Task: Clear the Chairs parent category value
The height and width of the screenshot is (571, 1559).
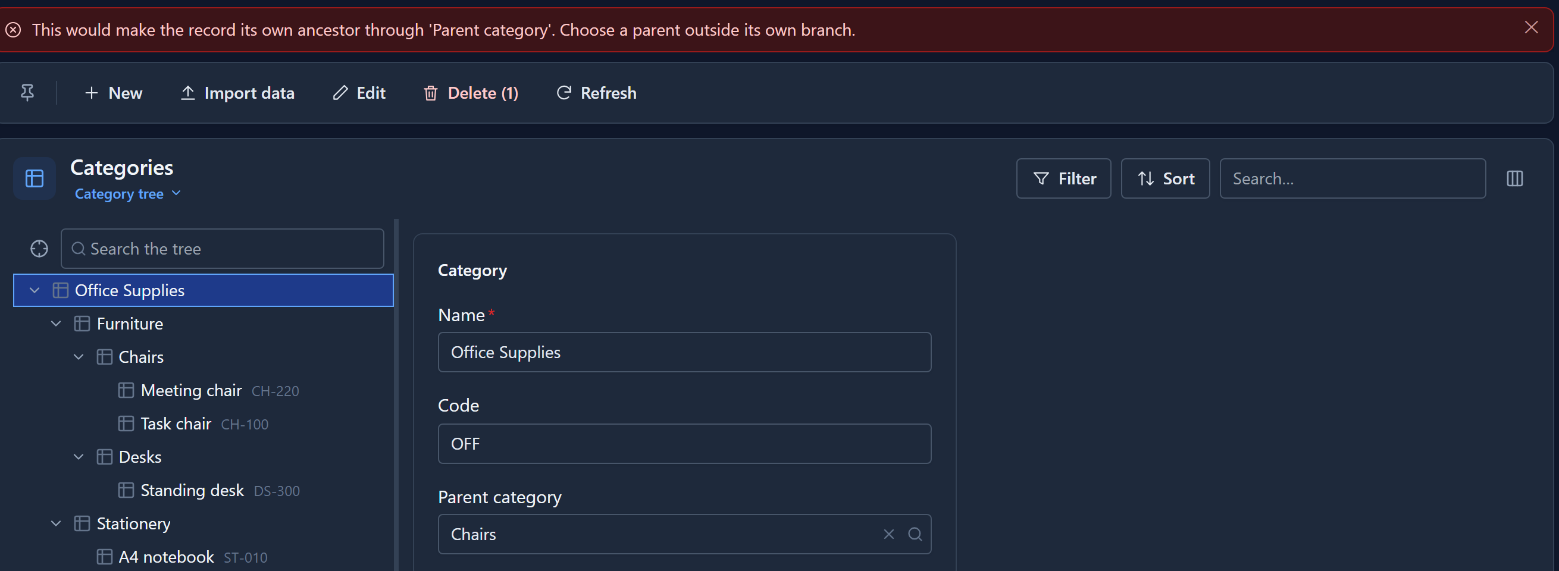Action: (x=888, y=534)
